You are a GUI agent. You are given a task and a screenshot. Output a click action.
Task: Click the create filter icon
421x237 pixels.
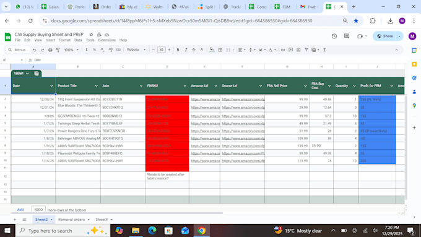point(306,50)
